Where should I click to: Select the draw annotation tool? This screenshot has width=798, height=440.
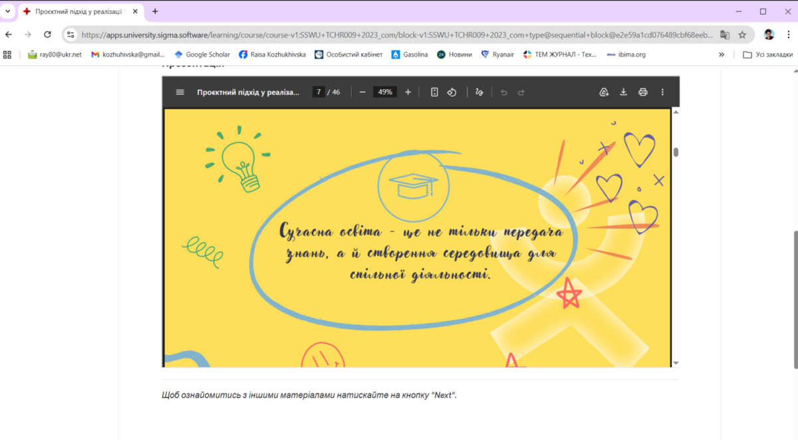tap(479, 92)
